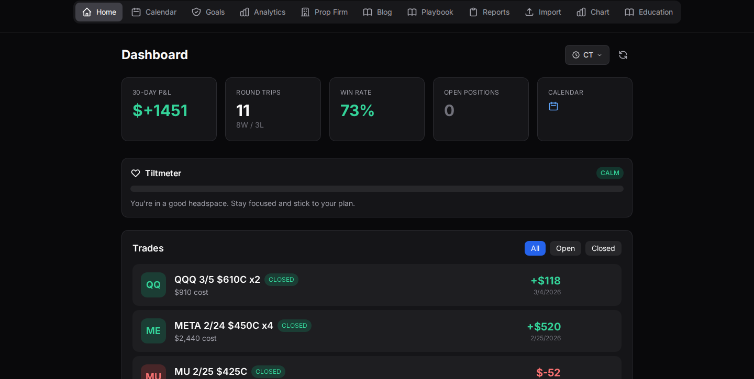The image size is (754, 379).
Task: Click the refresh icon next to timezone selector
Action: [623, 55]
